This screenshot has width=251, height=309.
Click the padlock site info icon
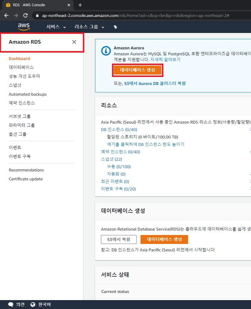click(37, 15)
